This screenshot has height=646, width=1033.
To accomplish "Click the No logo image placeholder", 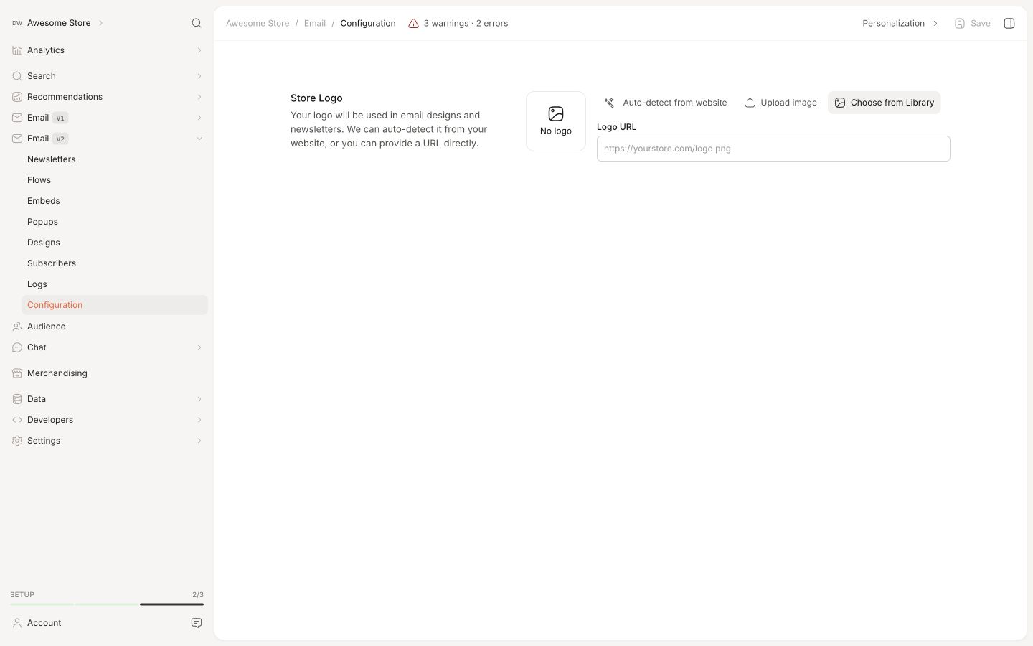I will tap(556, 121).
